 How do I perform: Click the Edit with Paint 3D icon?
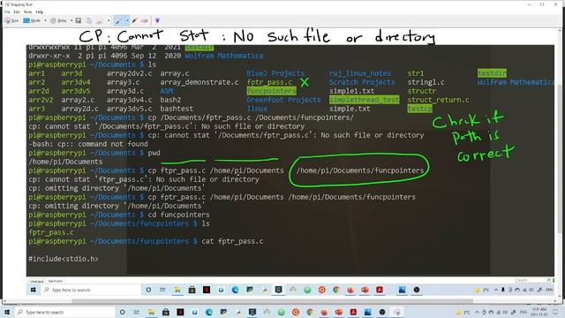coord(157,21)
